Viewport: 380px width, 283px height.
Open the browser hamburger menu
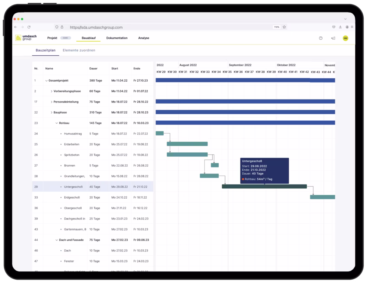pos(352,27)
